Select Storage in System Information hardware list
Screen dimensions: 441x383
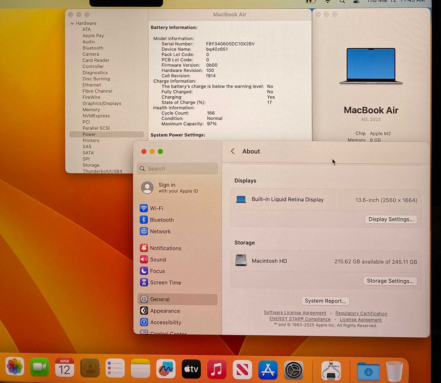coord(91,165)
